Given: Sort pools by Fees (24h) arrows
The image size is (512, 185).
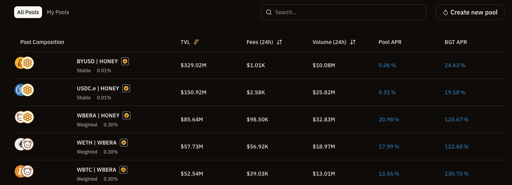Looking at the screenshot, I should 279,42.
